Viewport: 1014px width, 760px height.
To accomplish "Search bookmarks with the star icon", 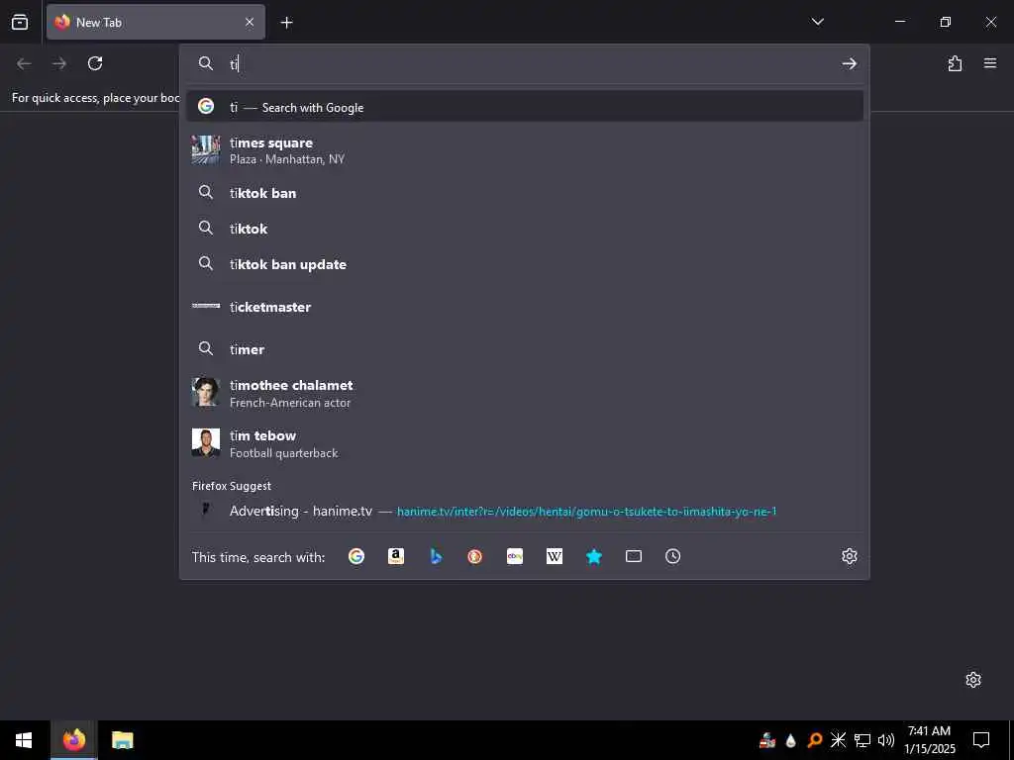I will coord(594,556).
